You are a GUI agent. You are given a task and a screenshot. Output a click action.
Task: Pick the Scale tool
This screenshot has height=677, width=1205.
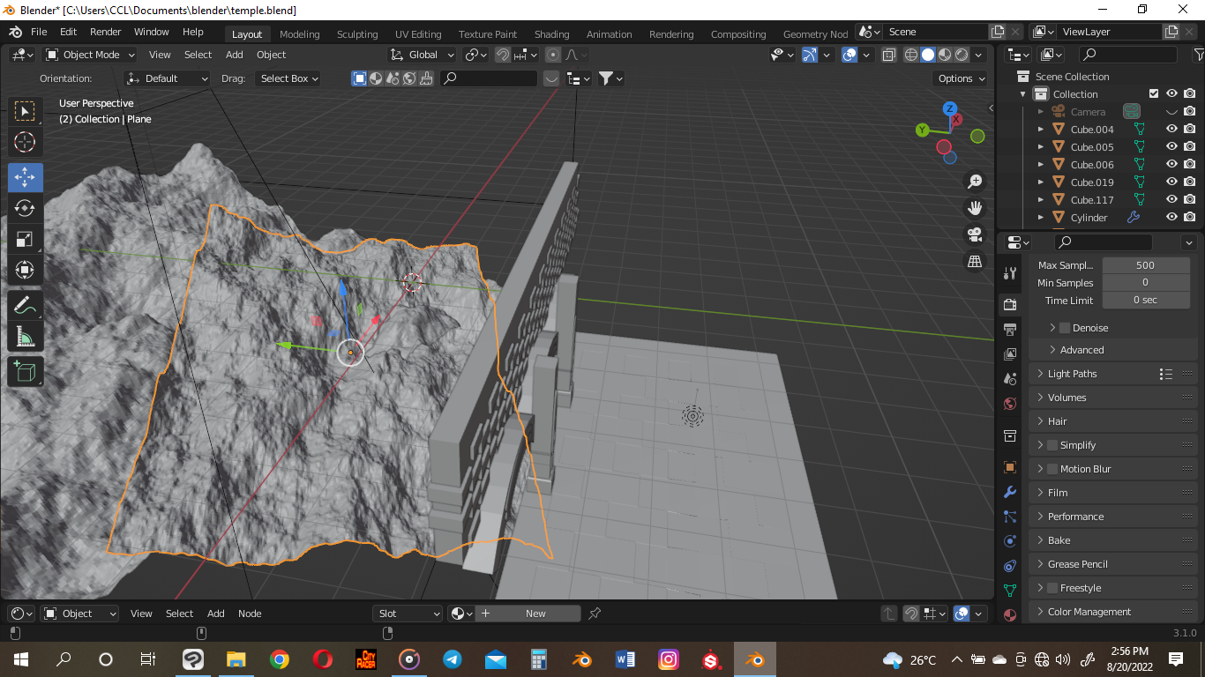[26, 239]
